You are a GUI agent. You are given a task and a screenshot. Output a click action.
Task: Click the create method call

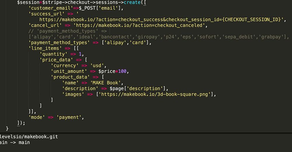[132, 2]
